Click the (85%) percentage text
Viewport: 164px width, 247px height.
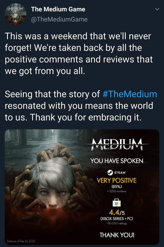pos(117,186)
